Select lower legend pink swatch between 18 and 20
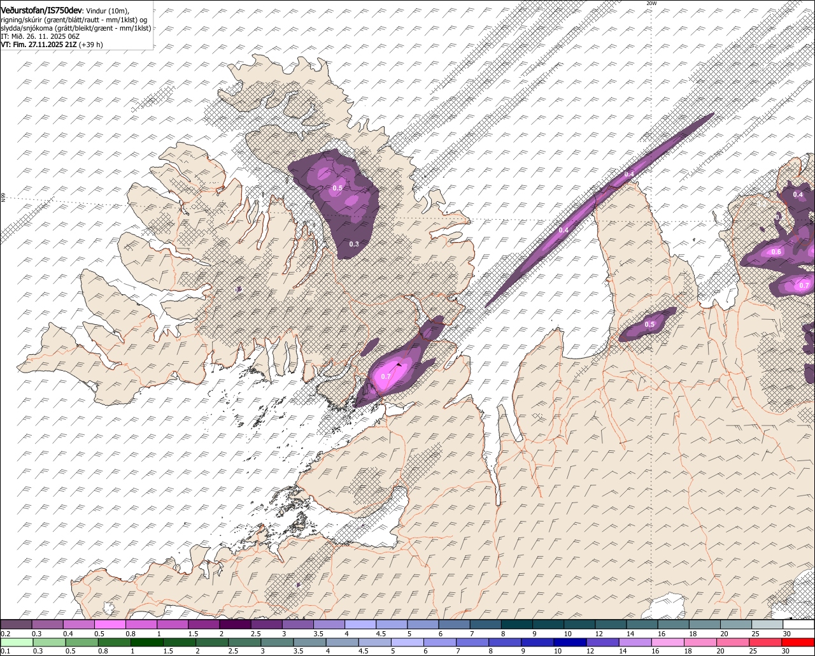 700,642
